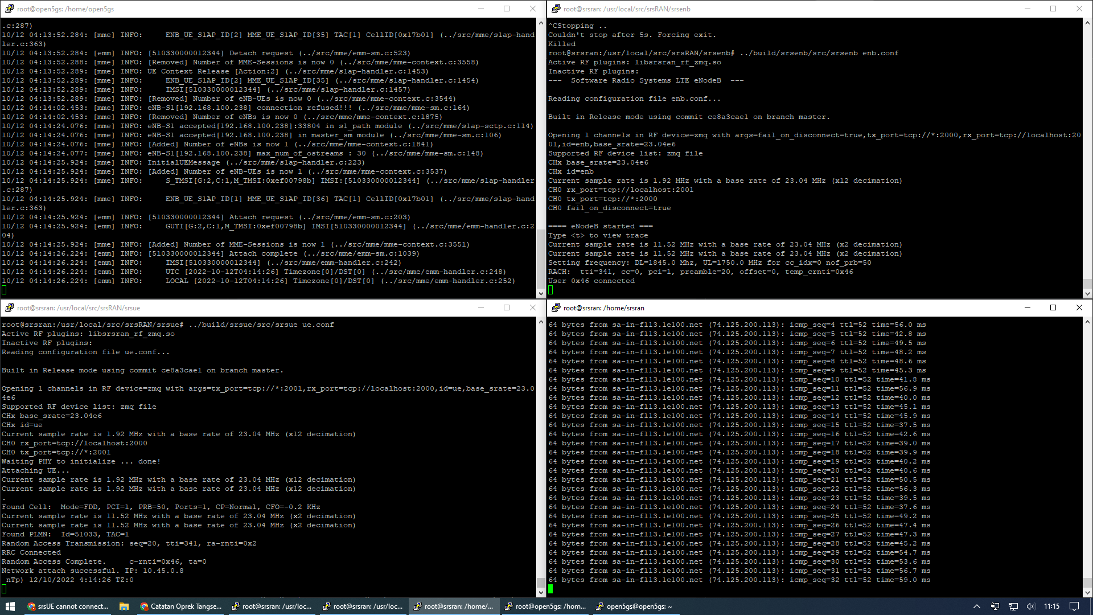The image size is (1093, 615).
Task: Click the taskbar clock showing 11:15
Action: [1051, 606]
